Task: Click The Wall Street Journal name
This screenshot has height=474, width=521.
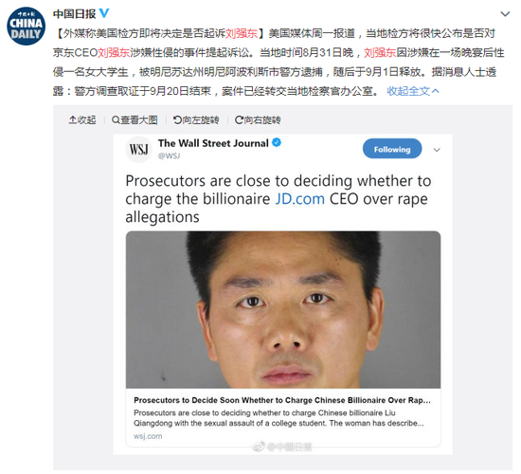Action: click(213, 143)
